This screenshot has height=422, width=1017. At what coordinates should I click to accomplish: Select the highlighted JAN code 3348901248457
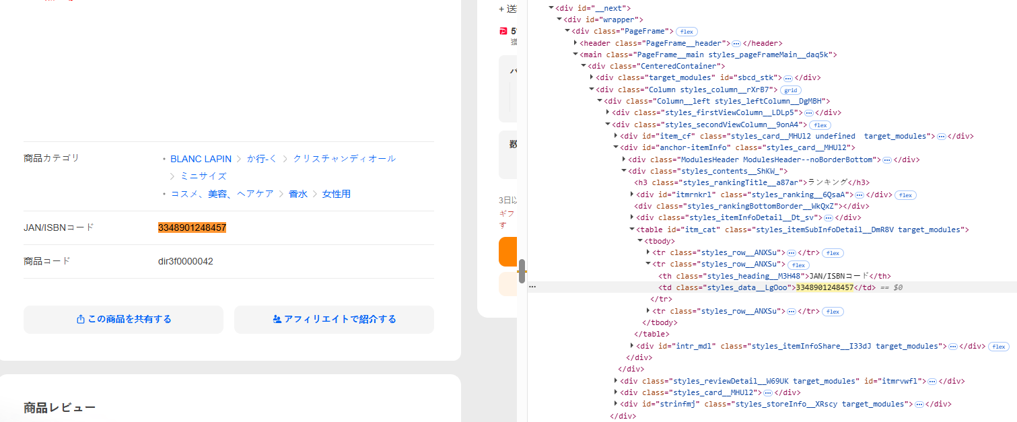click(x=192, y=227)
